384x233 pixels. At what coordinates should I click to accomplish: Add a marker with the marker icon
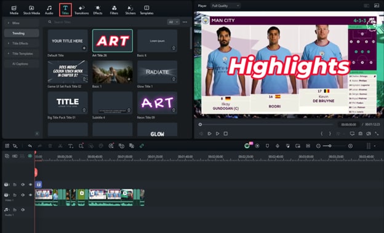coord(267,146)
